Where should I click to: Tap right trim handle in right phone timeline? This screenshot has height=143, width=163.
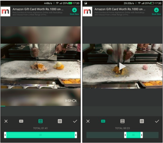pyautogui.click(x=142, y=135)
